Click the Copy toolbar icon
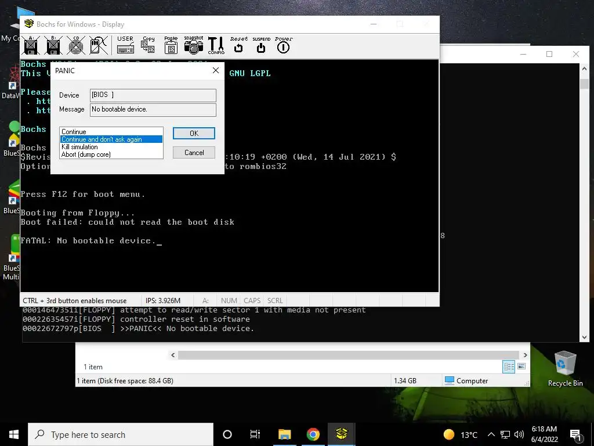The width and height of the screenshot is (594, 446). point(148,45)
